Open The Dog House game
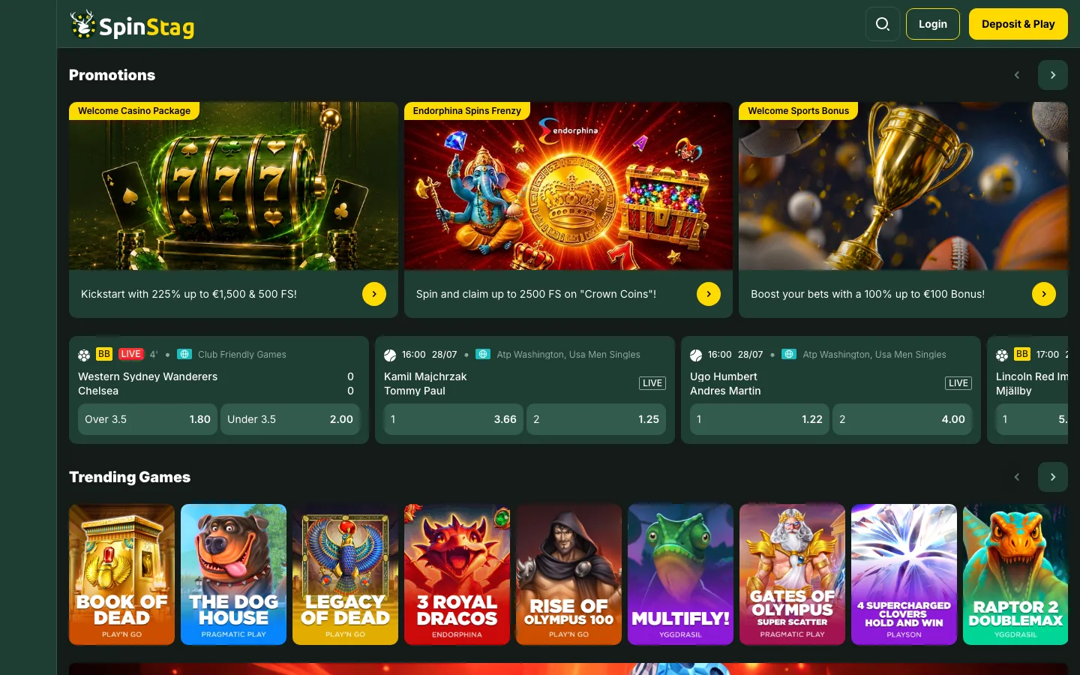Viewport: 1080px width, 675px height. tap(233, 574)
